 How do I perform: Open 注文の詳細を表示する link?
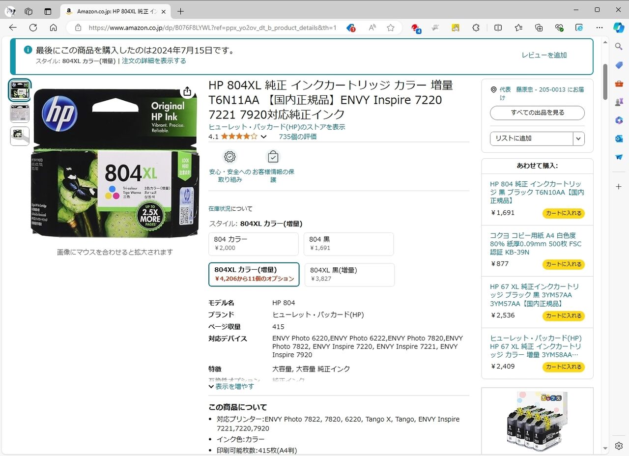pos(154,61)
